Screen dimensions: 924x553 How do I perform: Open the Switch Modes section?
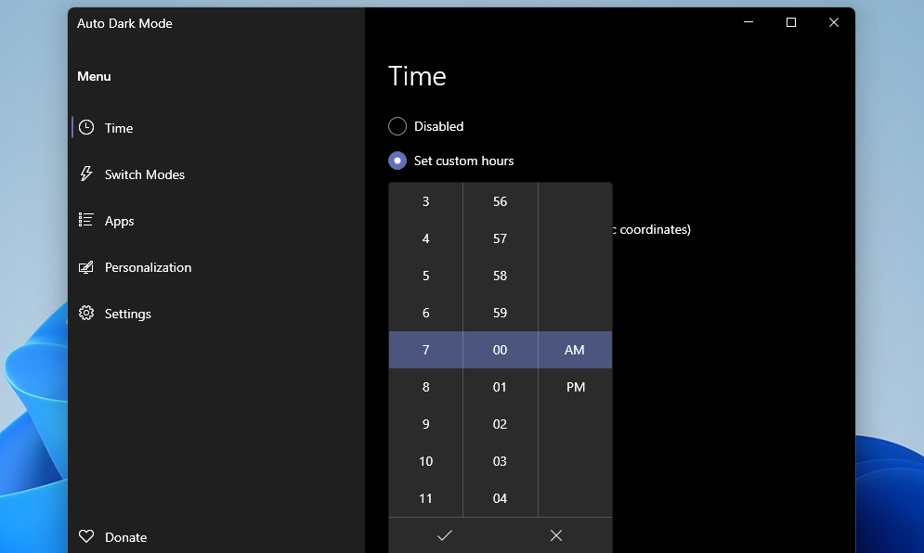click(x=144, y=174)
